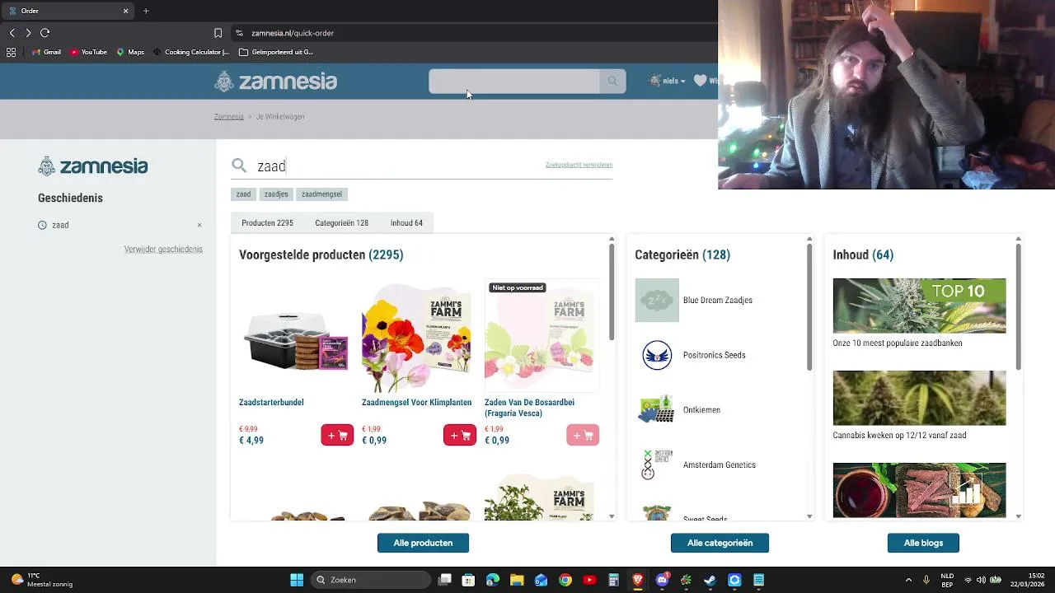Viewport: 1055px width, 593px height.
Task: Select the 'zaad' suggestion chip
Action: pos(243,194)
